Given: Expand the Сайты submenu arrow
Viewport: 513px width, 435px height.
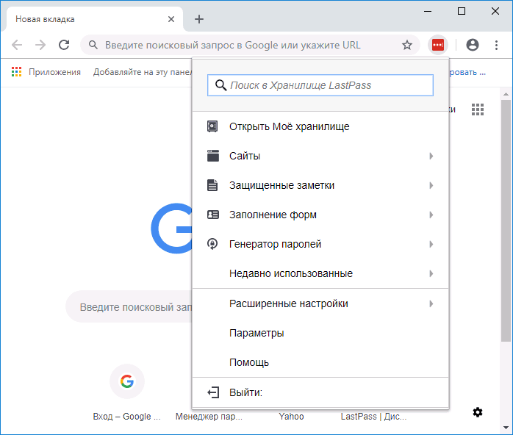Looking at the screenshot, I should click(431, 156).
